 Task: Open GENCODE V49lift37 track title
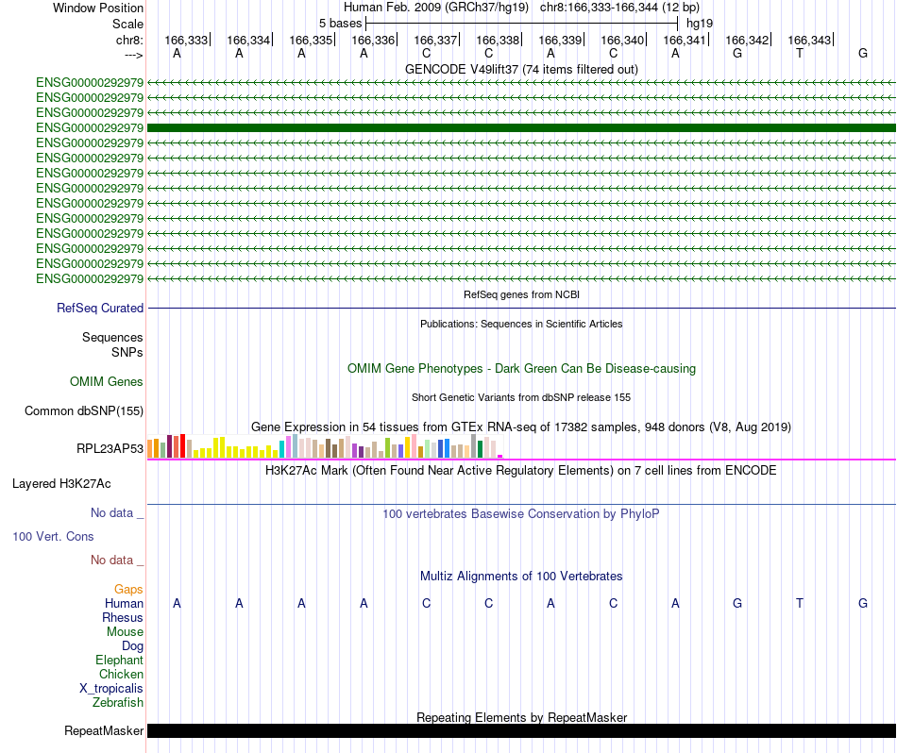pos(521,69)
